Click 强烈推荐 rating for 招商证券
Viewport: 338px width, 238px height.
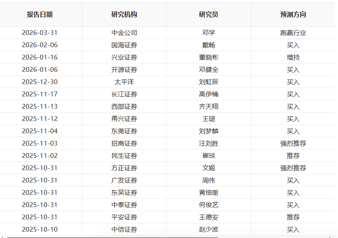293,144
